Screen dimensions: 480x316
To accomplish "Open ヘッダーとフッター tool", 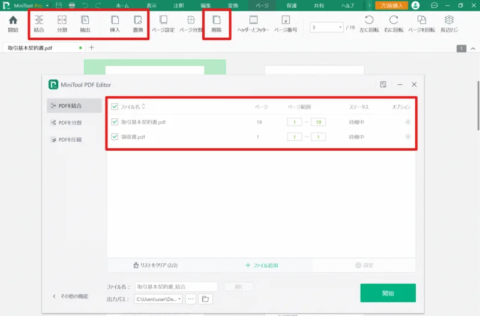I will (x=253, y=24).
